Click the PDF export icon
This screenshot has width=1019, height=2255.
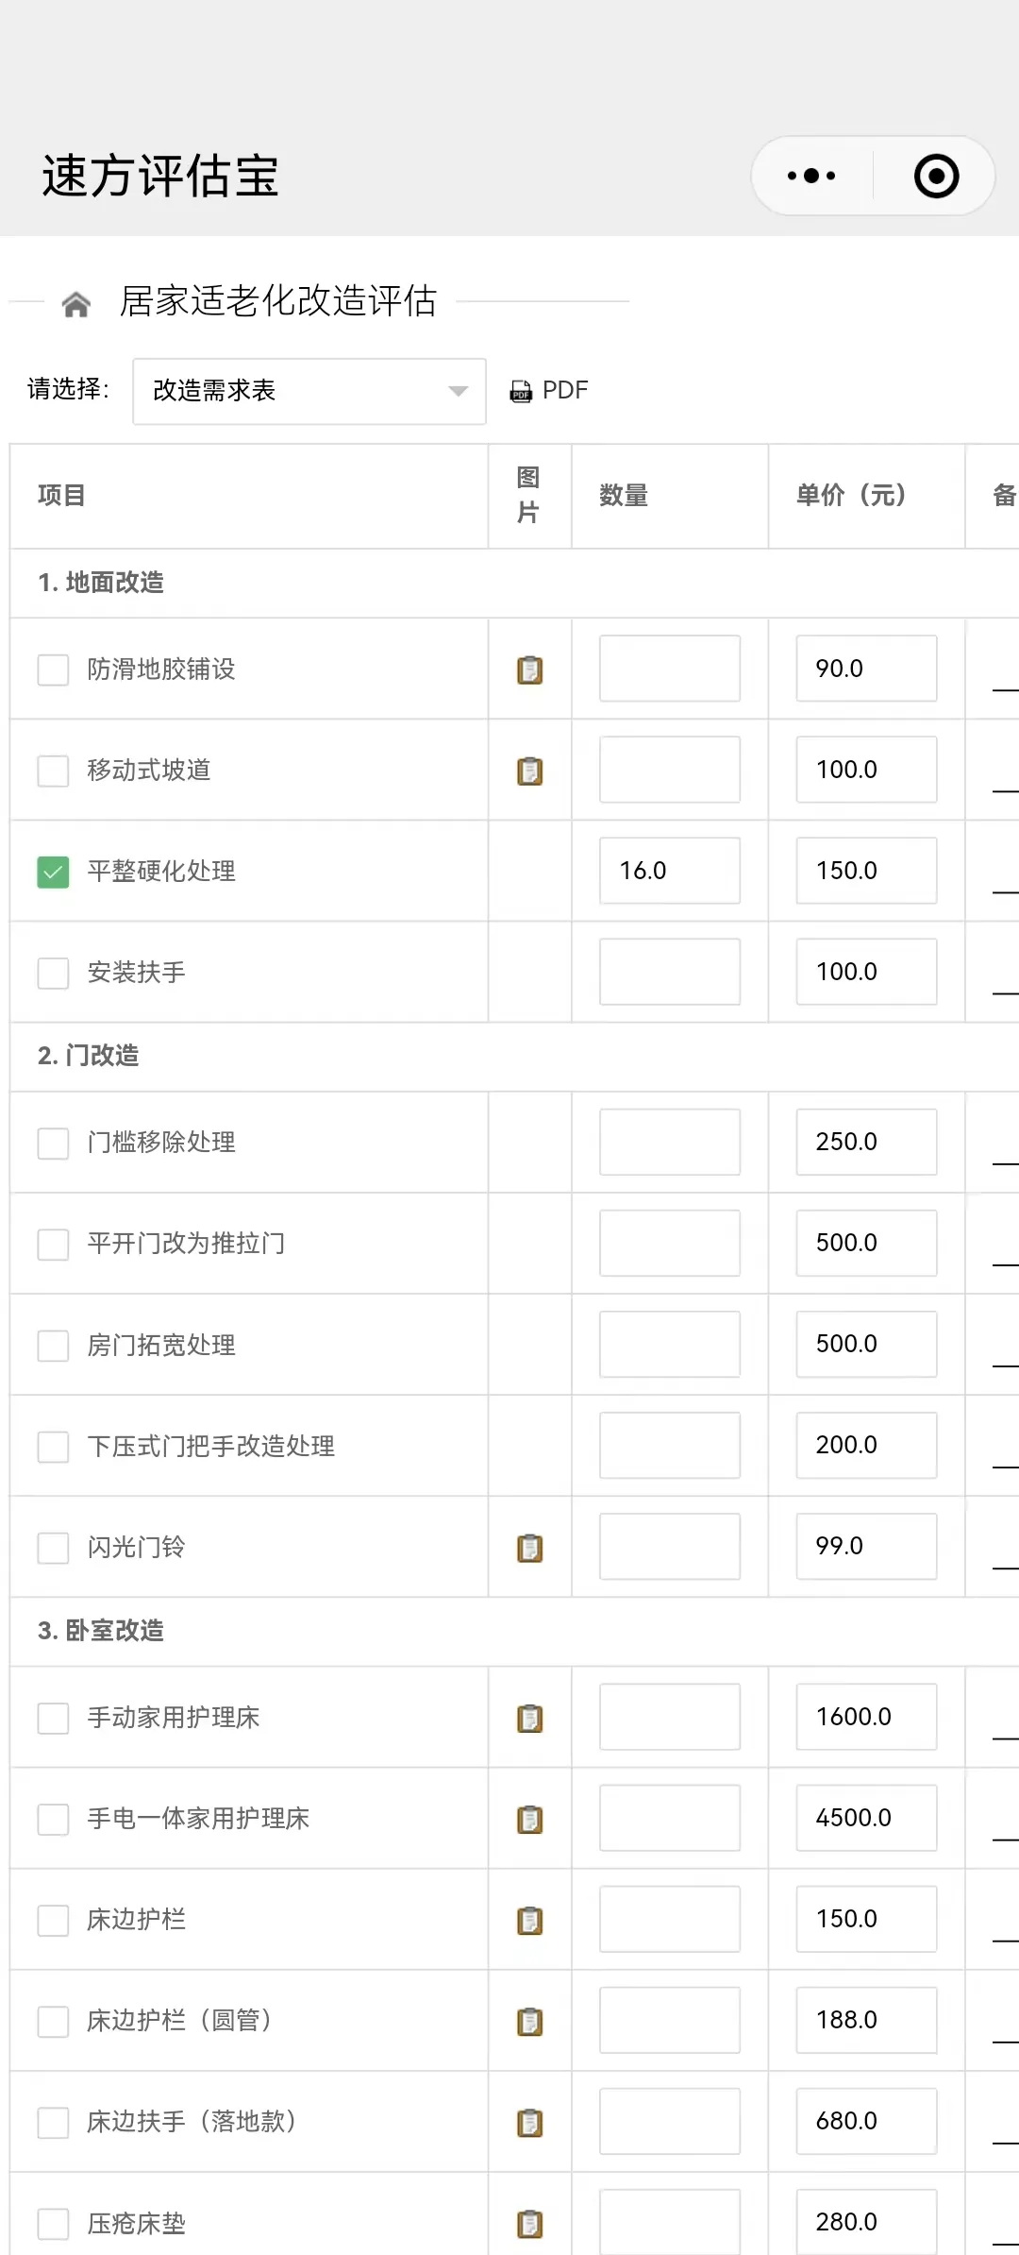pyautogui.click(x=521, y=391)
